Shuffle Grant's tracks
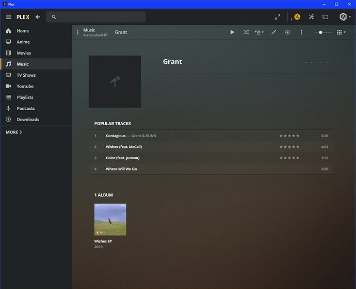Image resolution: width=356 pixels, height=289 pixels. (x=246, y=32)
